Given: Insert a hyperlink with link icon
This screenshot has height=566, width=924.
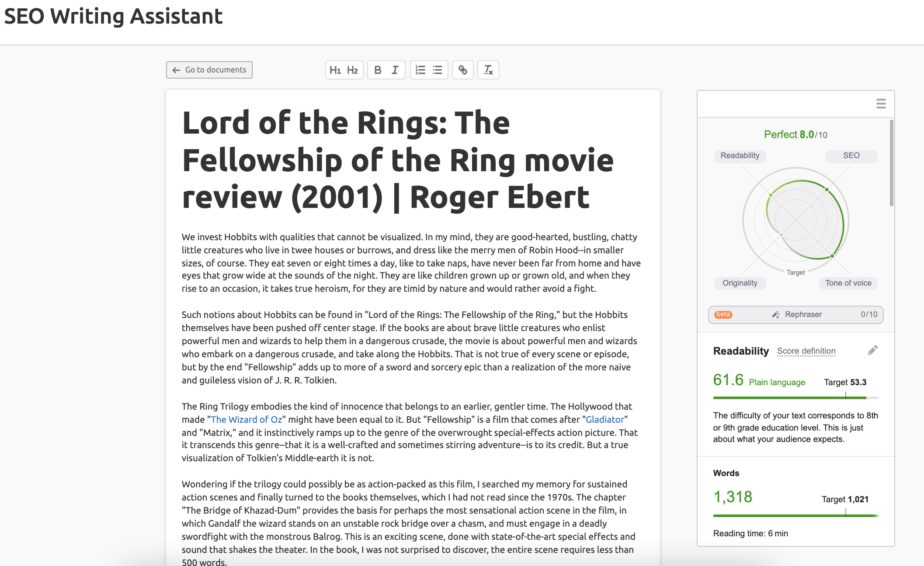Looking at the screenshot, I should pyautogui.click(x=463, y=70).
